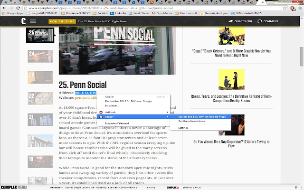The image size is (304, 190).
Task: Bookmark this page with the star icon
Action: click(285, 8)
